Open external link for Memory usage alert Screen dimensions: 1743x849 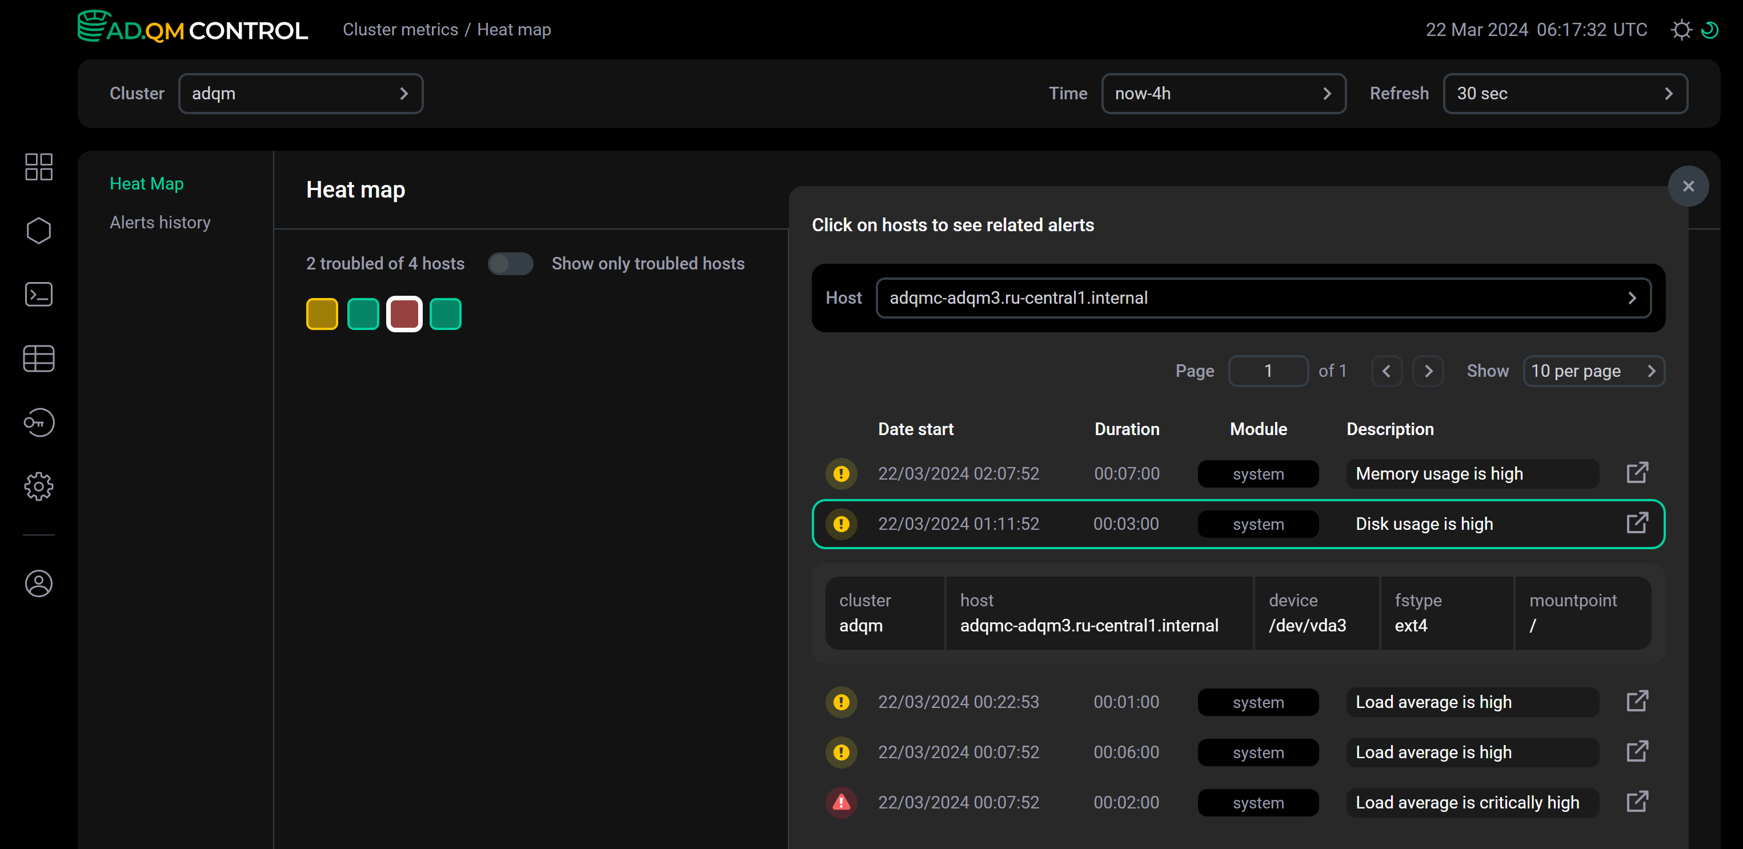pos(1637,472)
